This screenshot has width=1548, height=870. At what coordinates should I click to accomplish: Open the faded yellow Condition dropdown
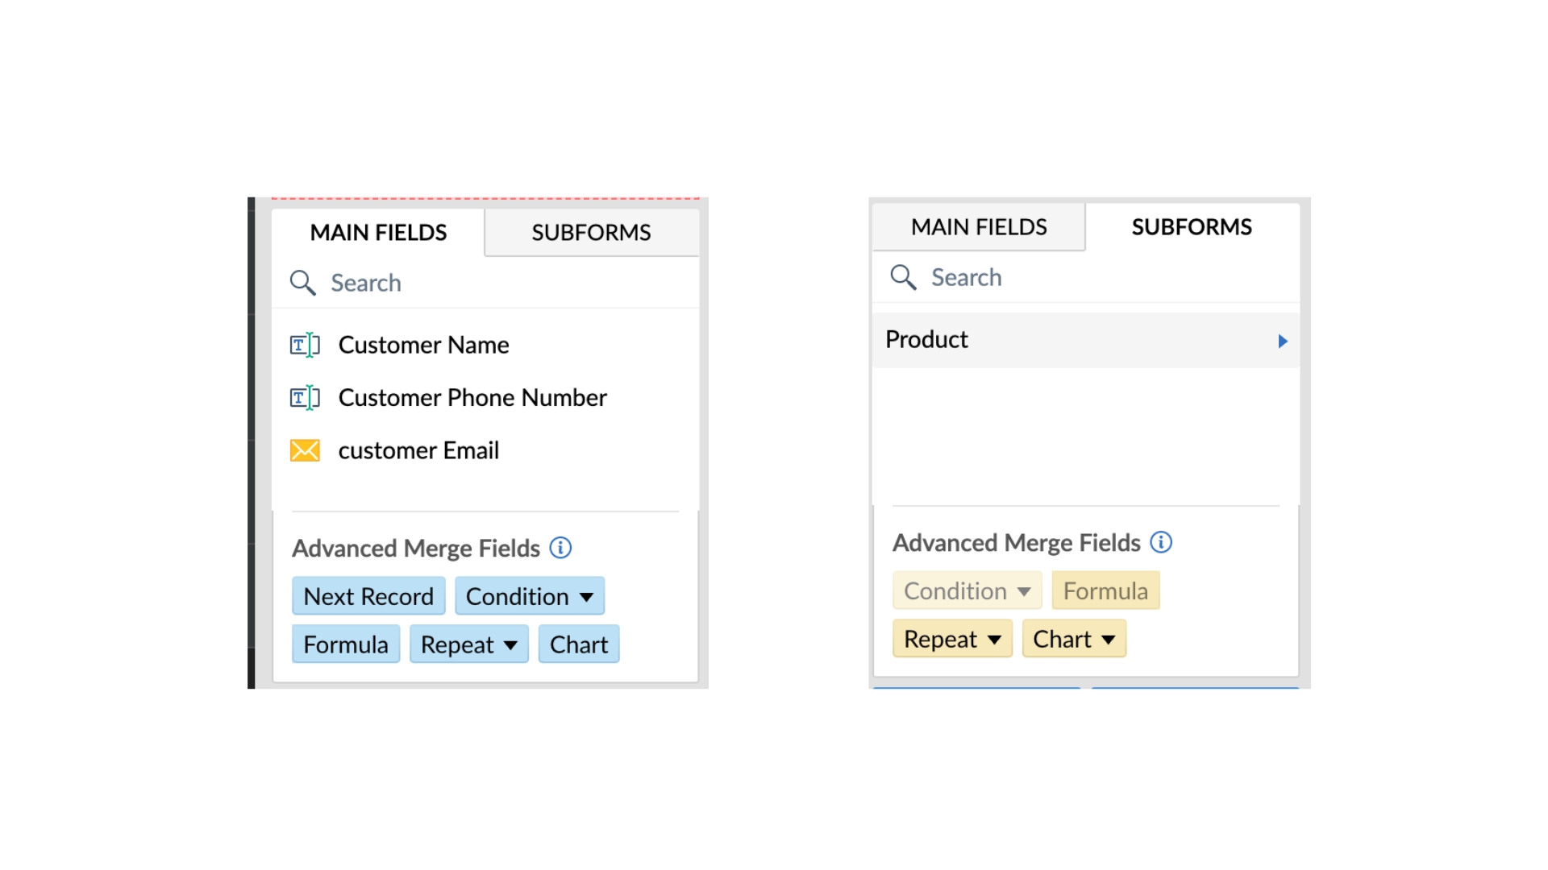(967, 590)
